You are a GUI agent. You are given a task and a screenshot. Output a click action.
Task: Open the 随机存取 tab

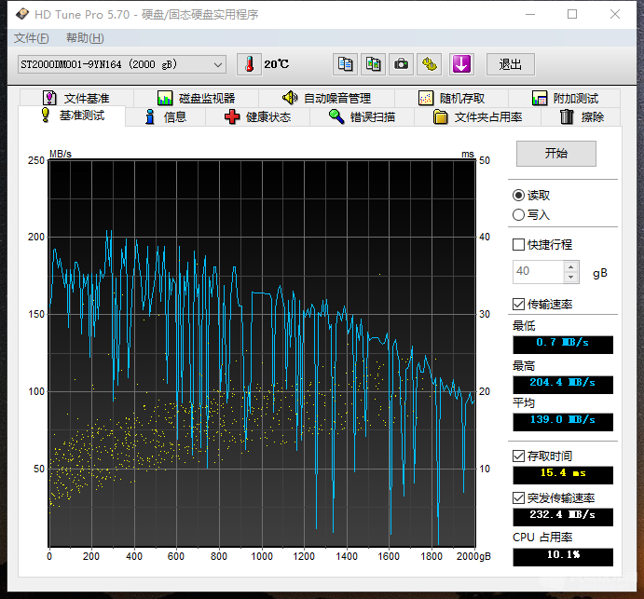451,98
